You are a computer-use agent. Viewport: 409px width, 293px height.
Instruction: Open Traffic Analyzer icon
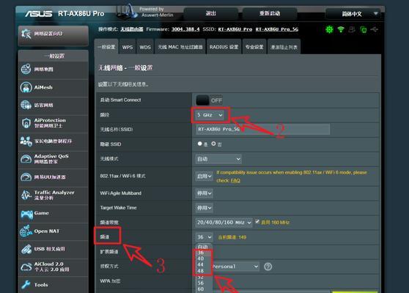coord(26,195)
